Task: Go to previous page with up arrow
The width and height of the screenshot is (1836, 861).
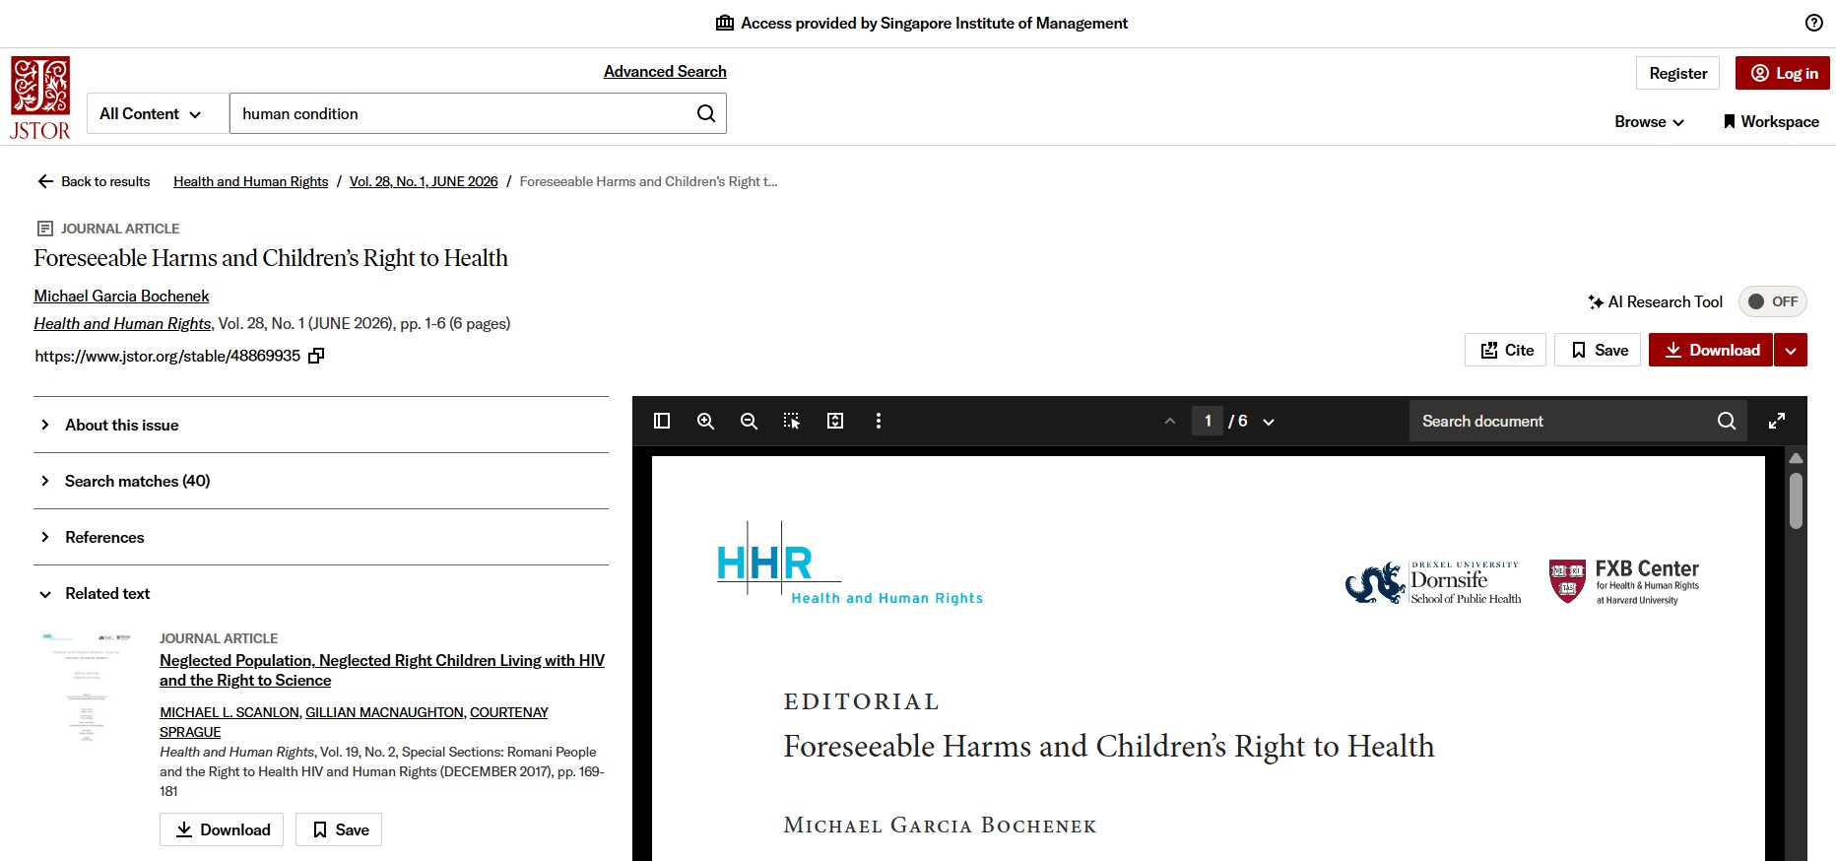Action: [1170, 422]
